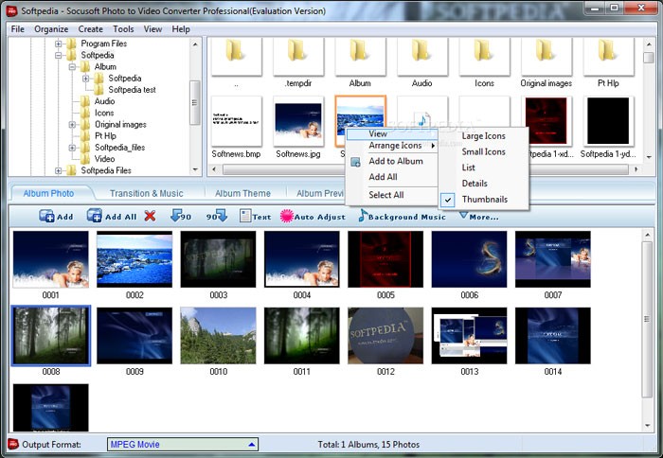Expand the Original images tree node

(72, 125)
